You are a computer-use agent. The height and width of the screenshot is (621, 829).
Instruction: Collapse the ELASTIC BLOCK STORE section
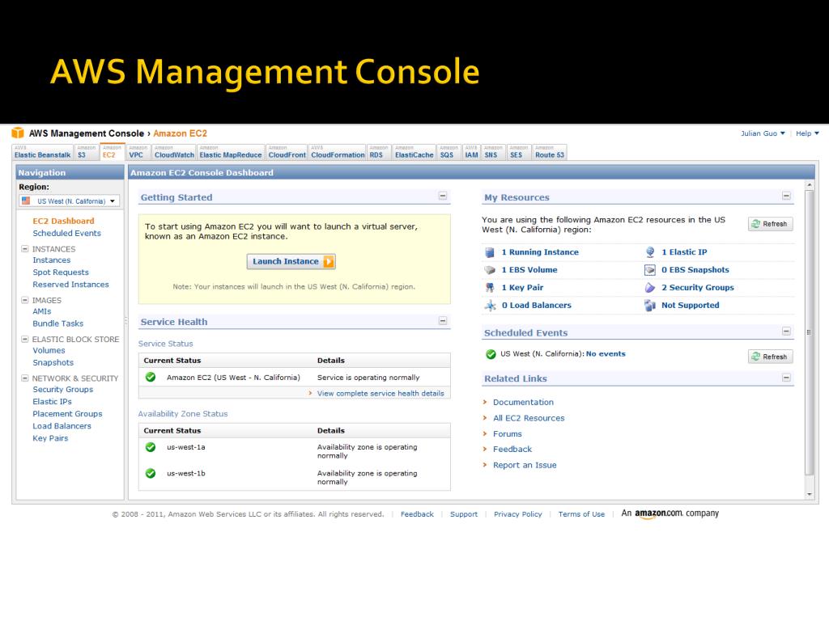(x=25, y=339)
